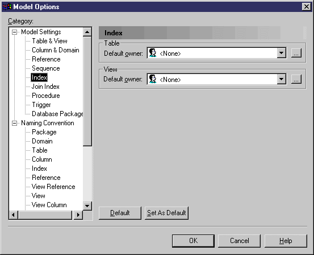Select Trigger under Model Settings
Screen dimensions: 314x255
click(x=41, y=105)
